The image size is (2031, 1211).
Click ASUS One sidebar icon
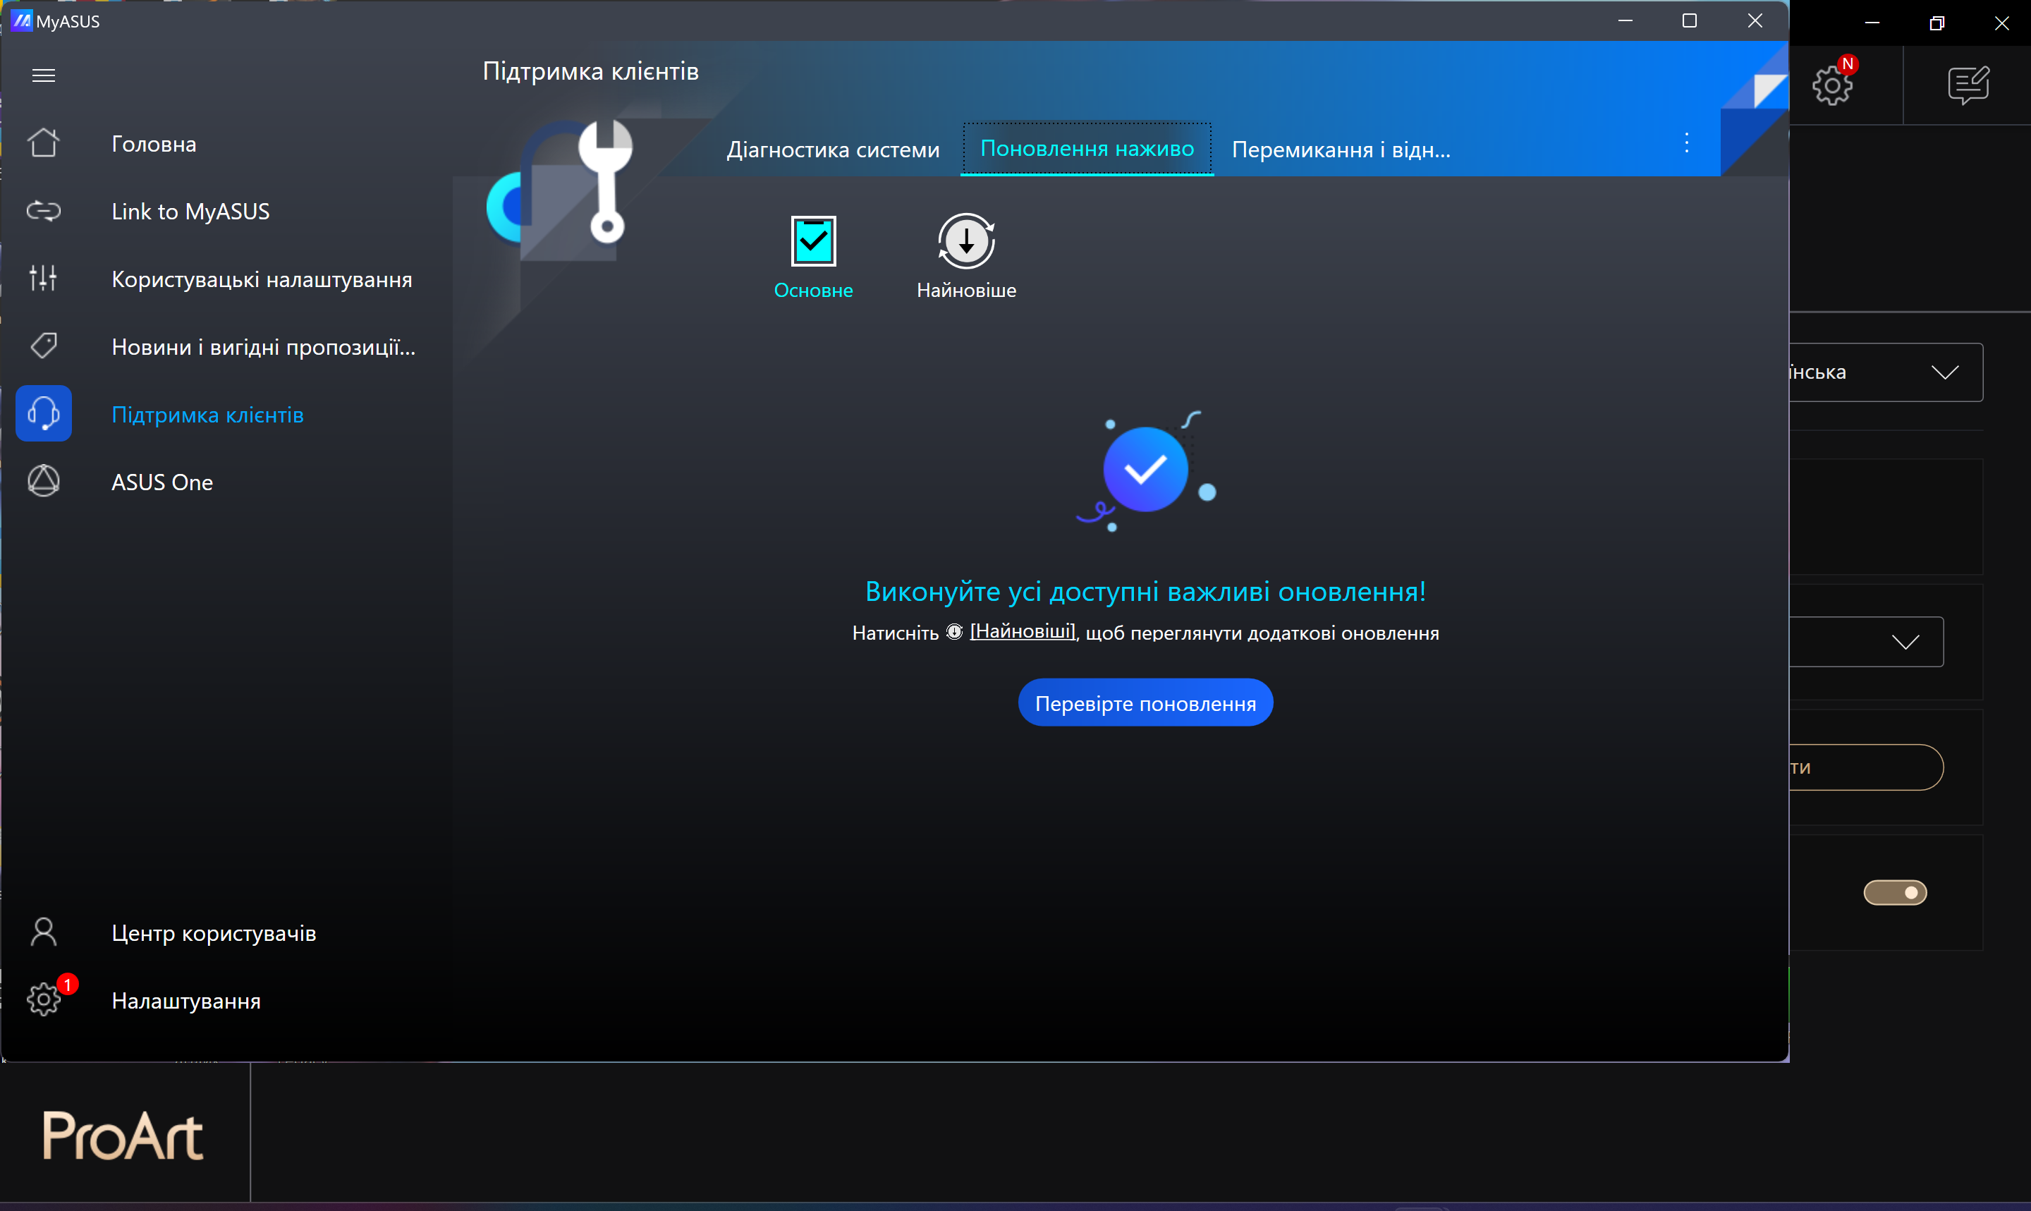point(43,482)
